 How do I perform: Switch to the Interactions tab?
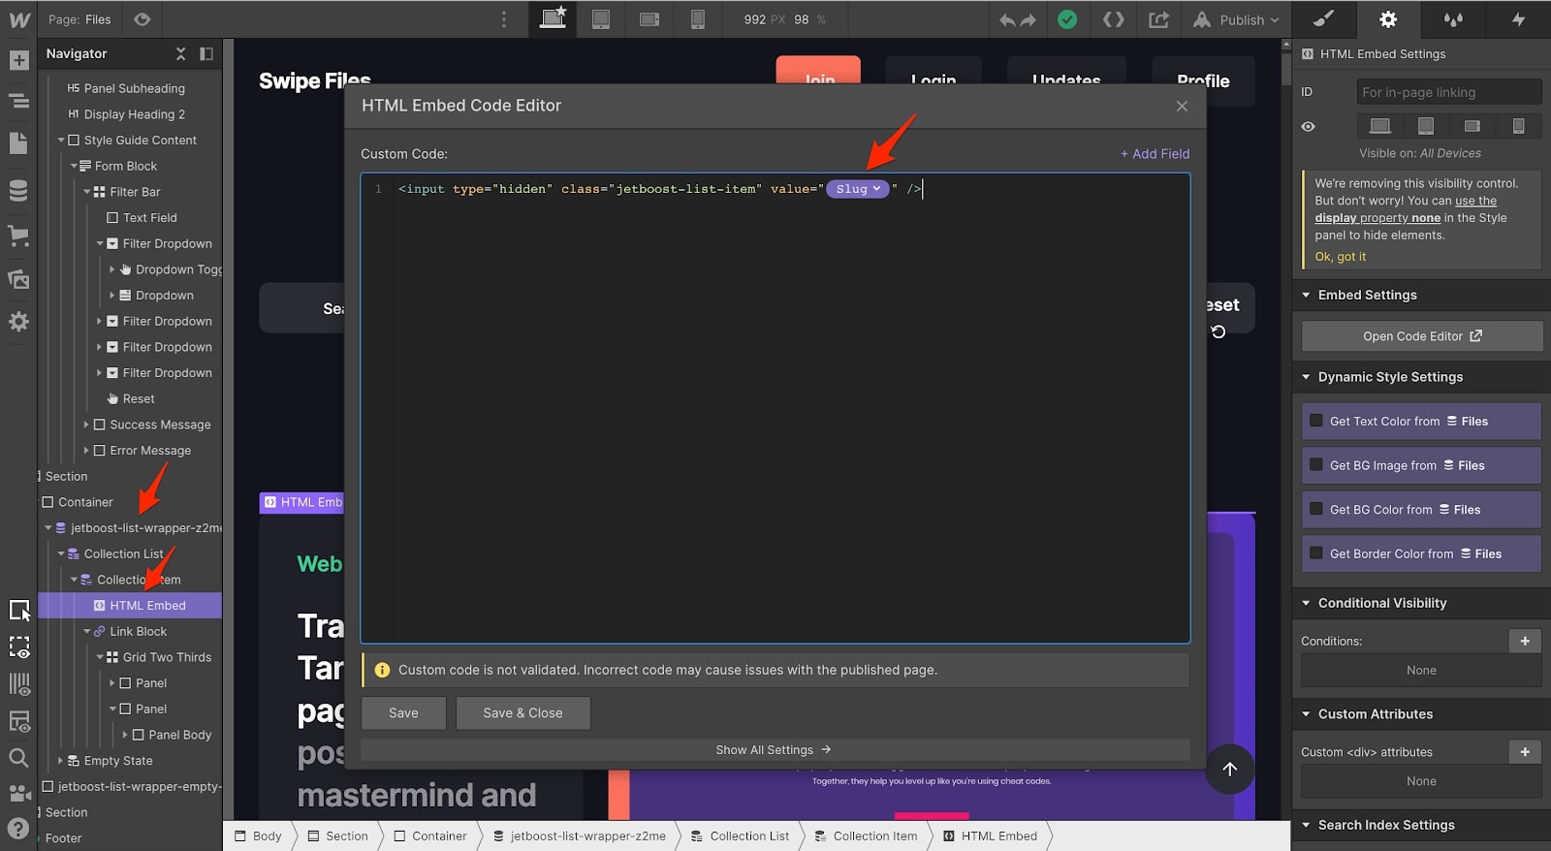1518,19
